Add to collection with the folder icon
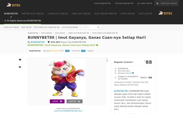 [x=20, y=67]
